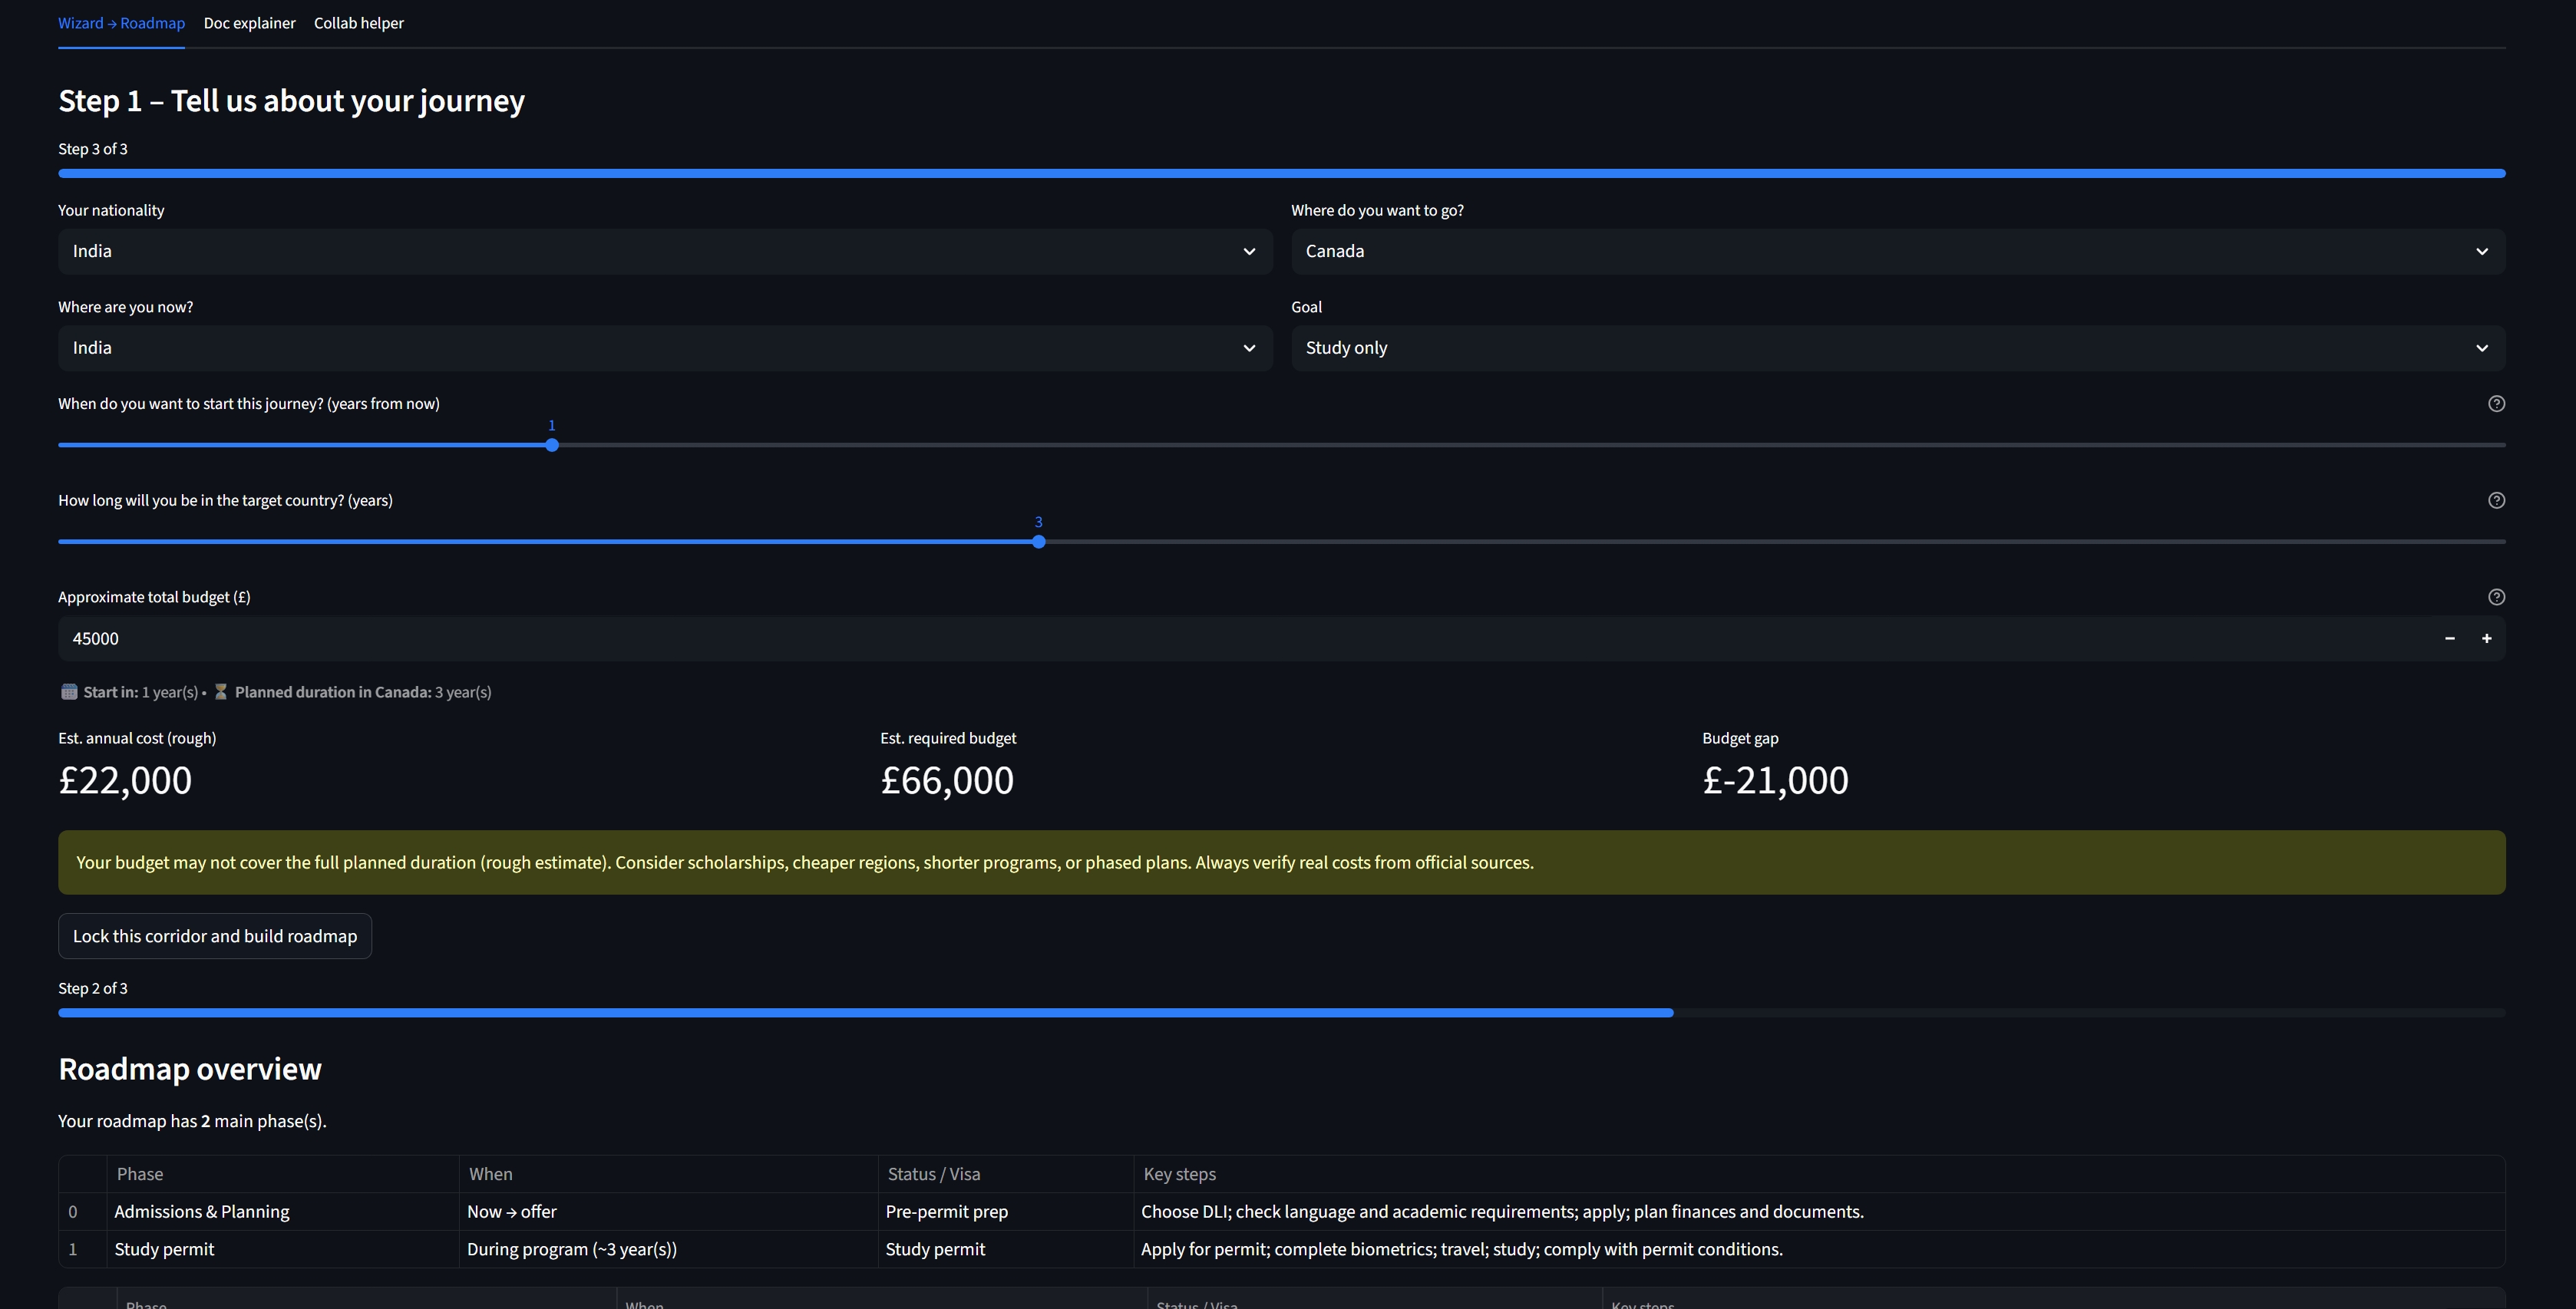Click the target country duration slider handle
Screen dimensions: 2576x1309
point(1038,542)
